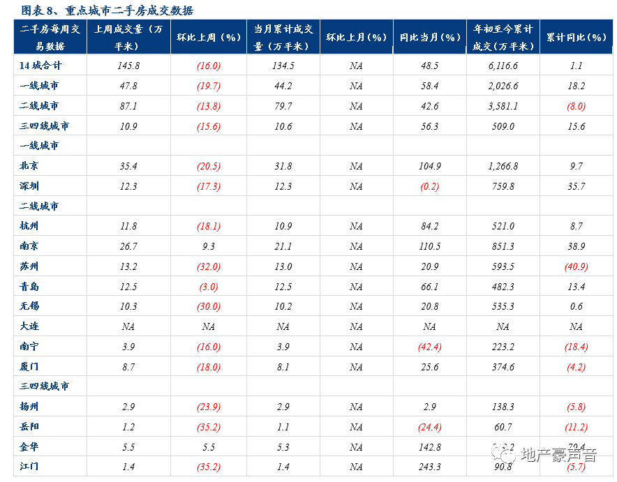Select the 14城合计 row label
The image size is (617, 482).
(41, 66)
